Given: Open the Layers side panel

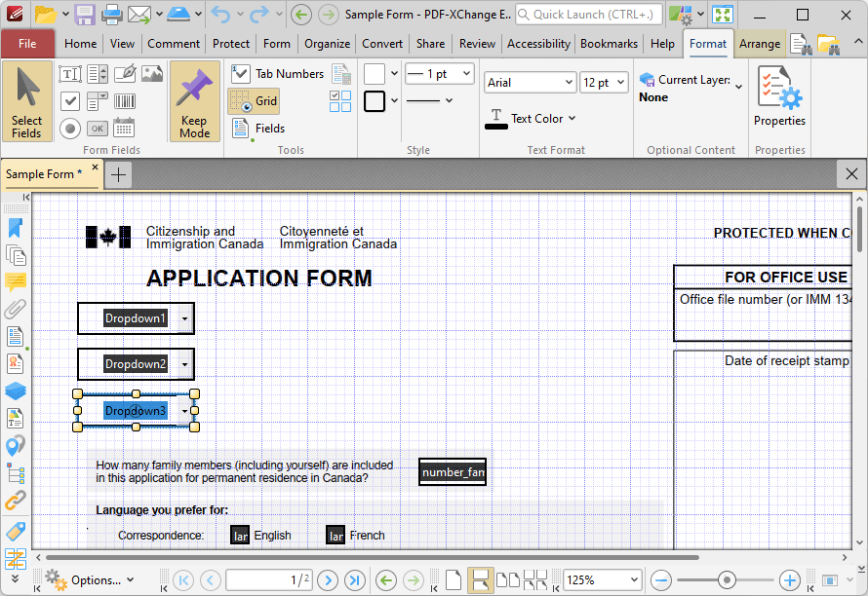Looking at the screenshot, I should 15,391.
